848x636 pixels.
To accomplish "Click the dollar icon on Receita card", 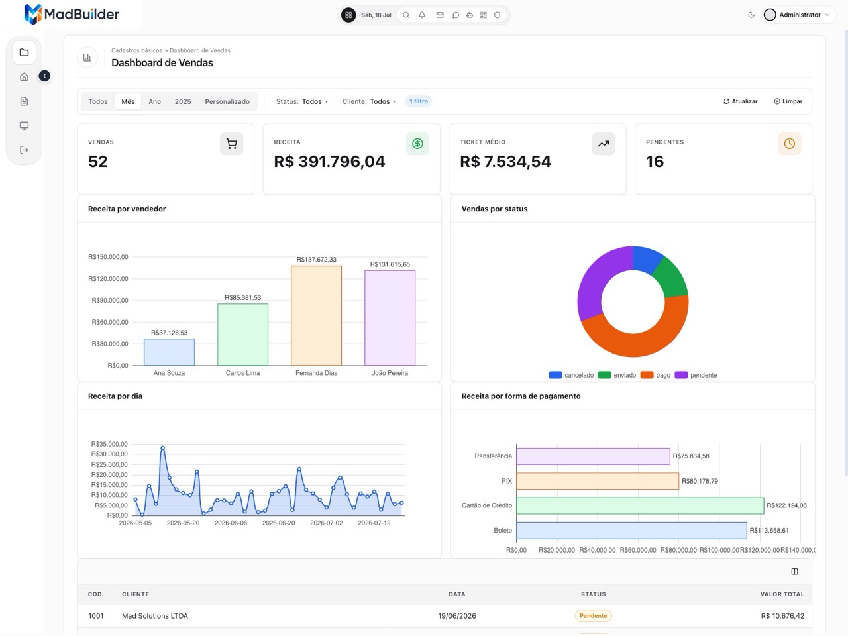I will (418, 144).
